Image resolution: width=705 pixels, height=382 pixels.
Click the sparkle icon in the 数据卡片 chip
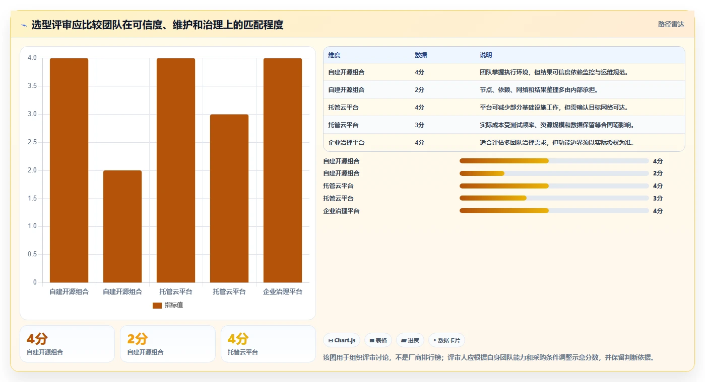pos(435,340)
